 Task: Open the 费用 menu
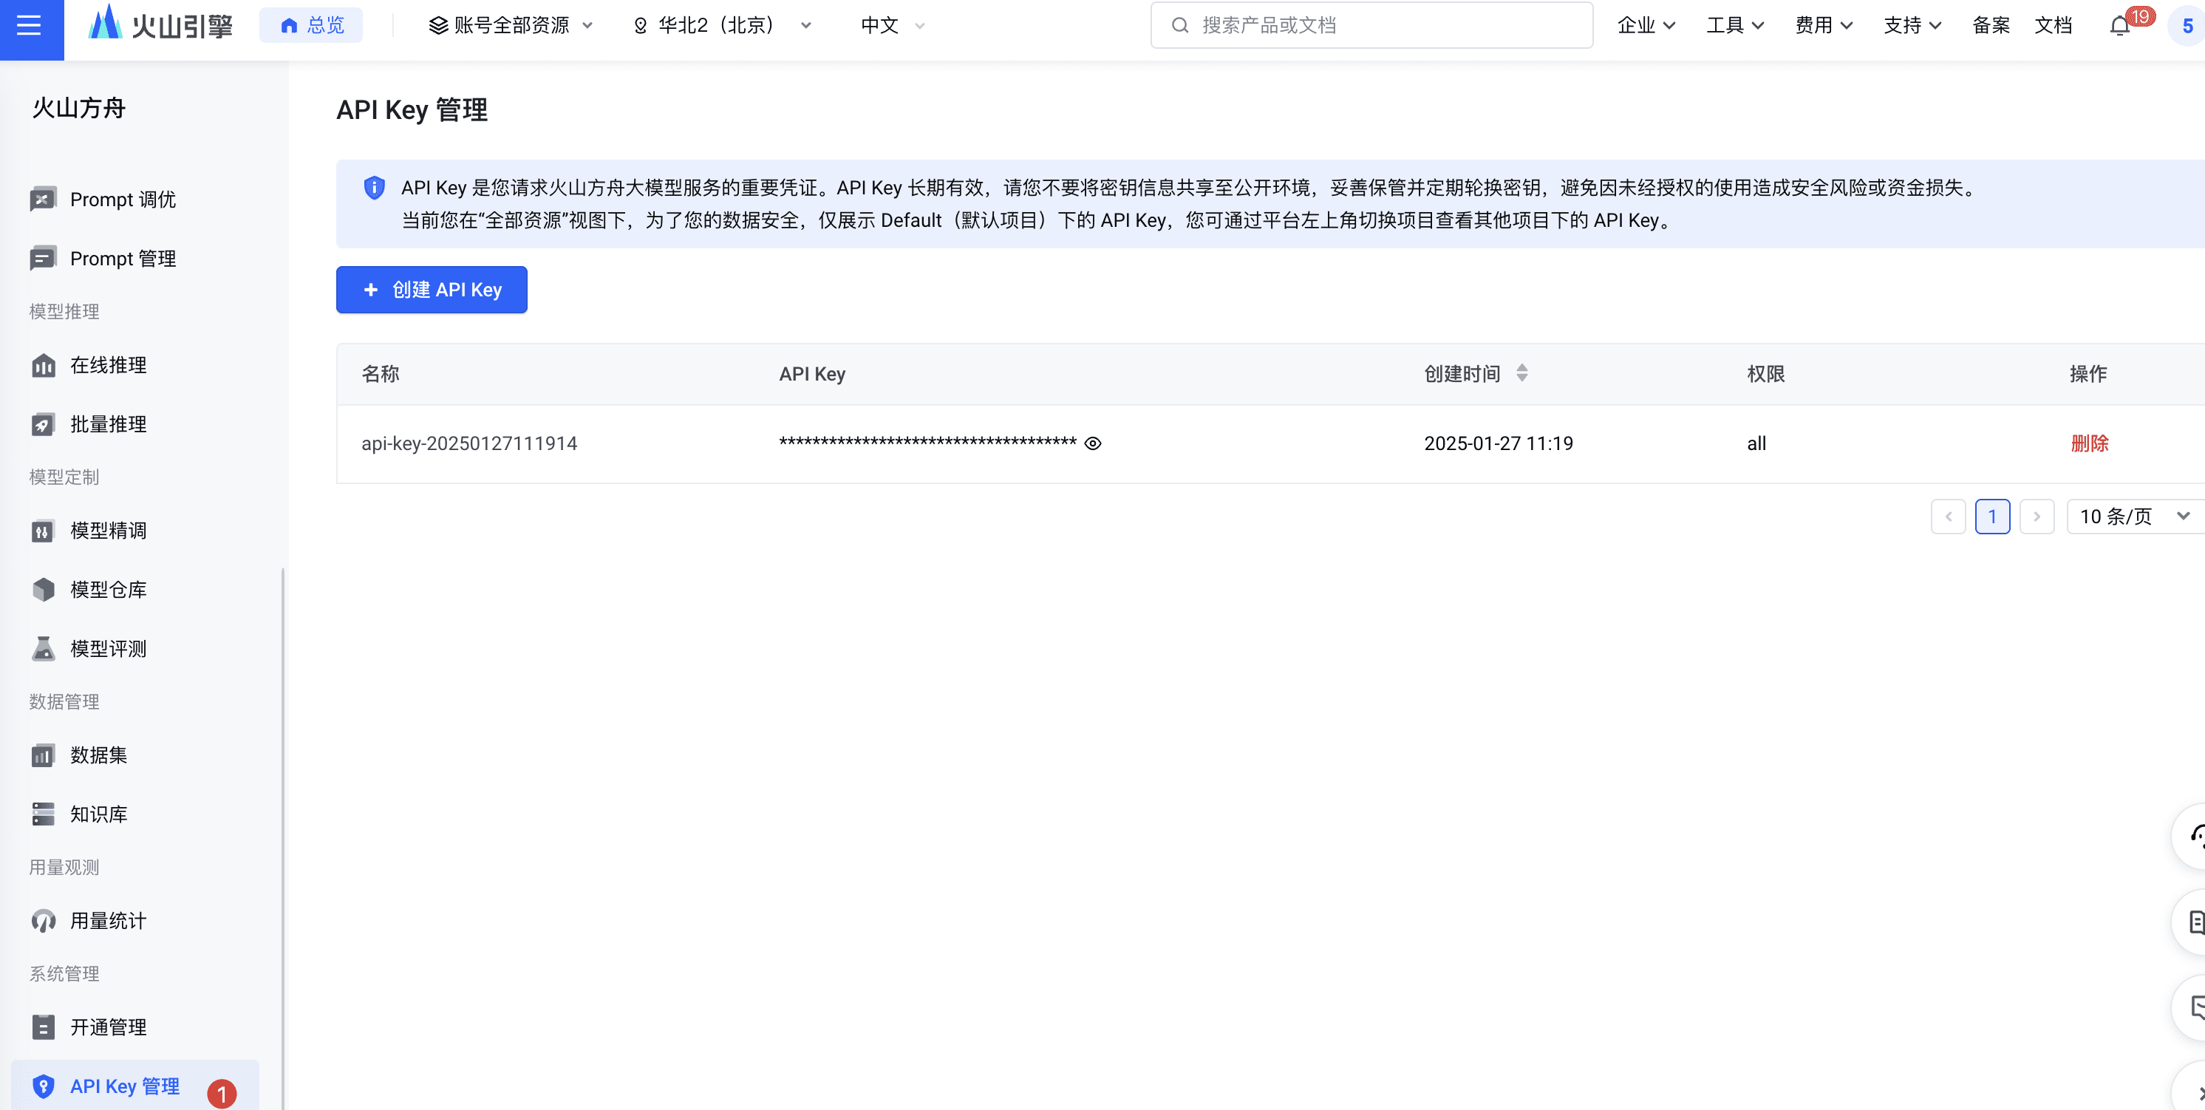tap(1823, 26)
